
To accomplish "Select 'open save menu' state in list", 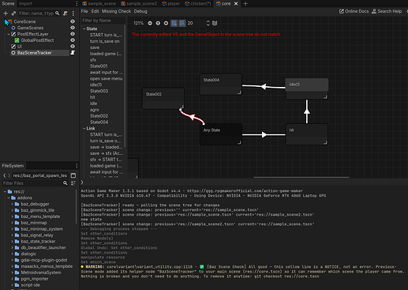I will (106, 78).
